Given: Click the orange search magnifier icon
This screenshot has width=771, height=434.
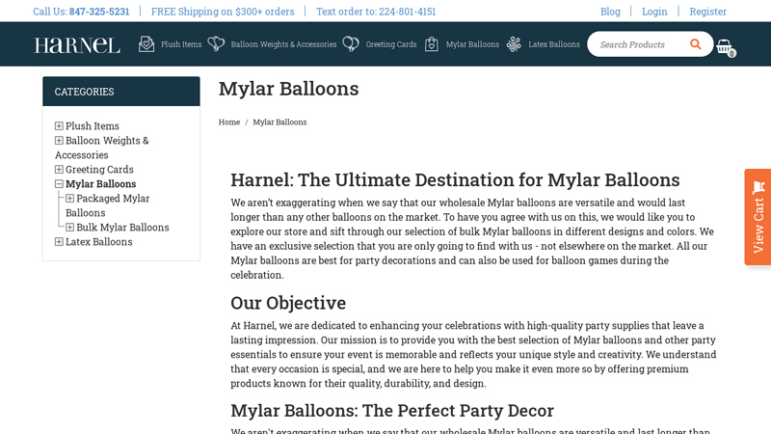Looking at the screenshot, I should click(695, 44).
